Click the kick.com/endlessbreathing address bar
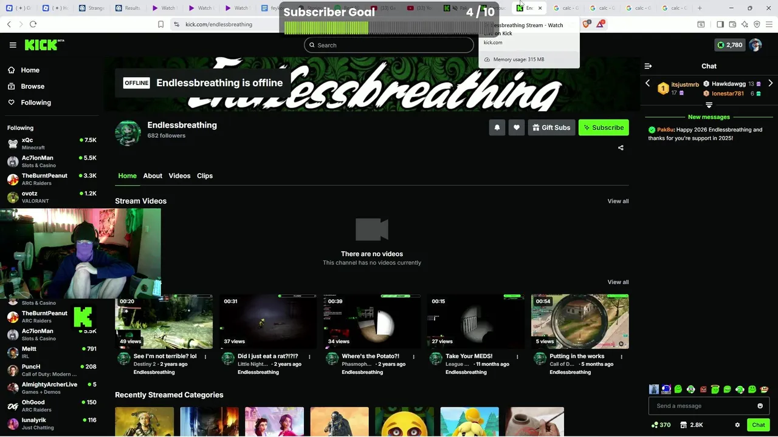778x437 pixels. [x=219, y=24]
